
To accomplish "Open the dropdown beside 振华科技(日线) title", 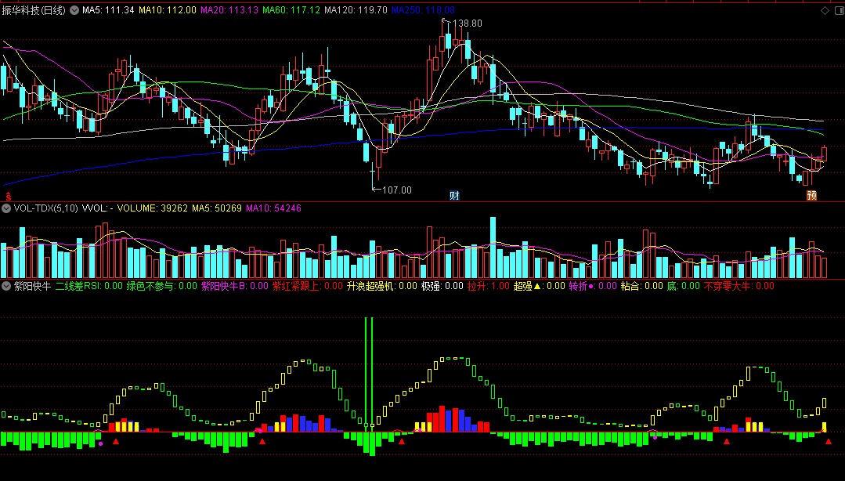I will click(x=74, y=10).
